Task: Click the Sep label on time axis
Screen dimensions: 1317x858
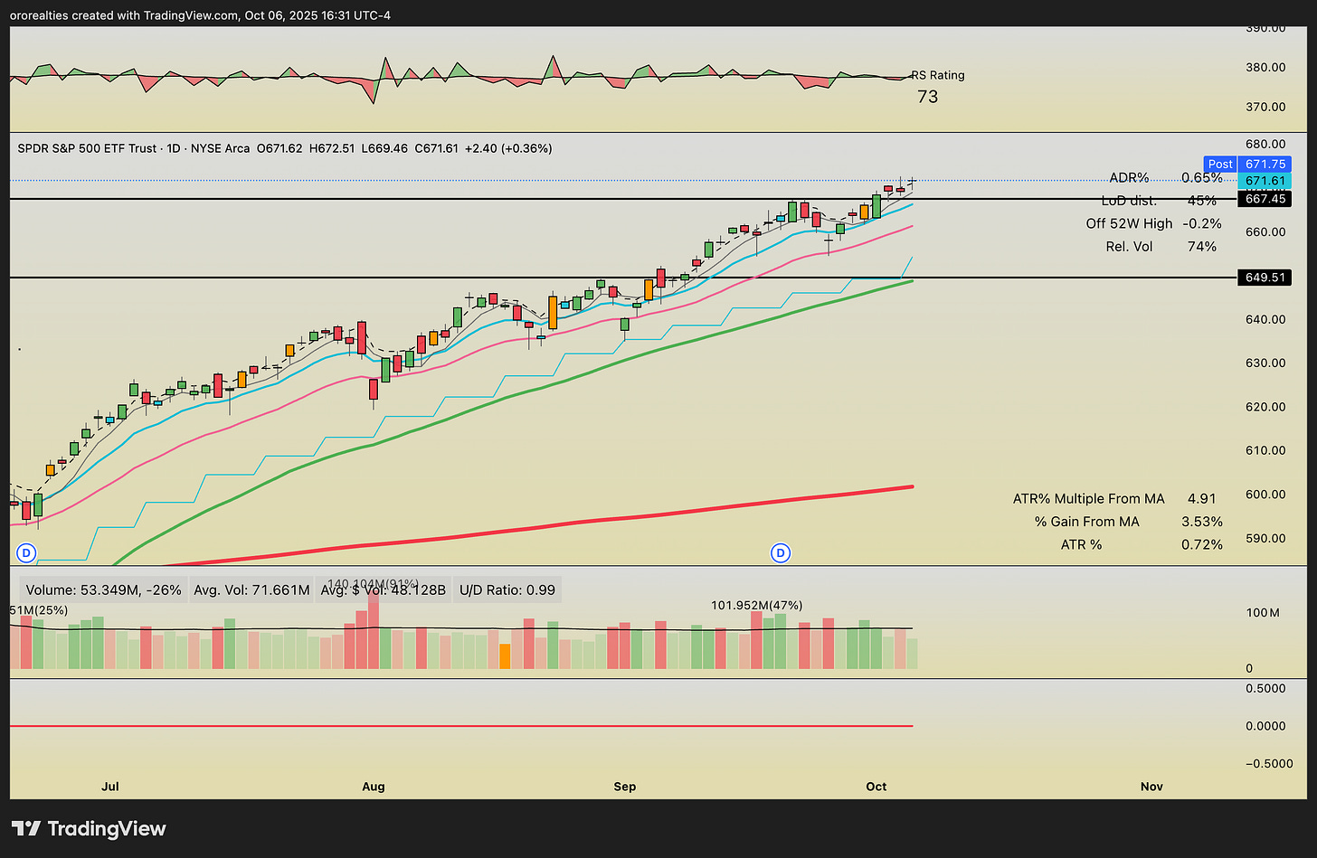Action: point(625,787)
